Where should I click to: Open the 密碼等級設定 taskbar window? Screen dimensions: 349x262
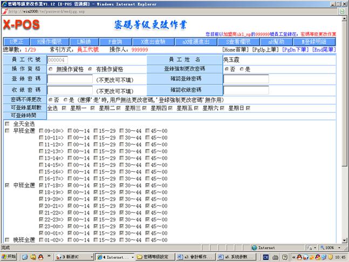click(x=156, y=257)
